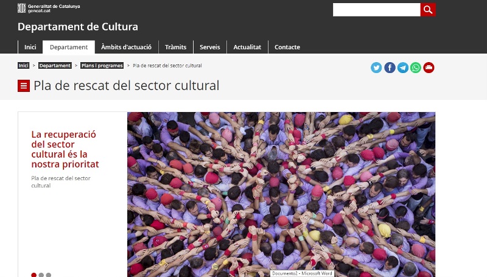
Task: Open the Generalitat de Catalunya logo
Action: click(49, 9)
